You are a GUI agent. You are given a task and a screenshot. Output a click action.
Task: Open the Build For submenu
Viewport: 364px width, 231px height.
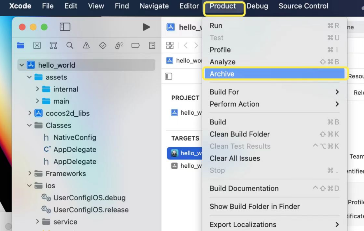click(224, 92)
